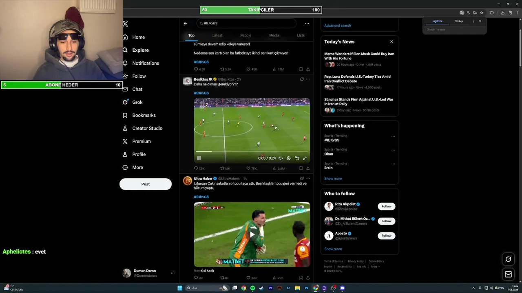The height and width of the screenshot is (293, 522).
Task: Open floating messages envelope button
Action: (x=508, y=274)
